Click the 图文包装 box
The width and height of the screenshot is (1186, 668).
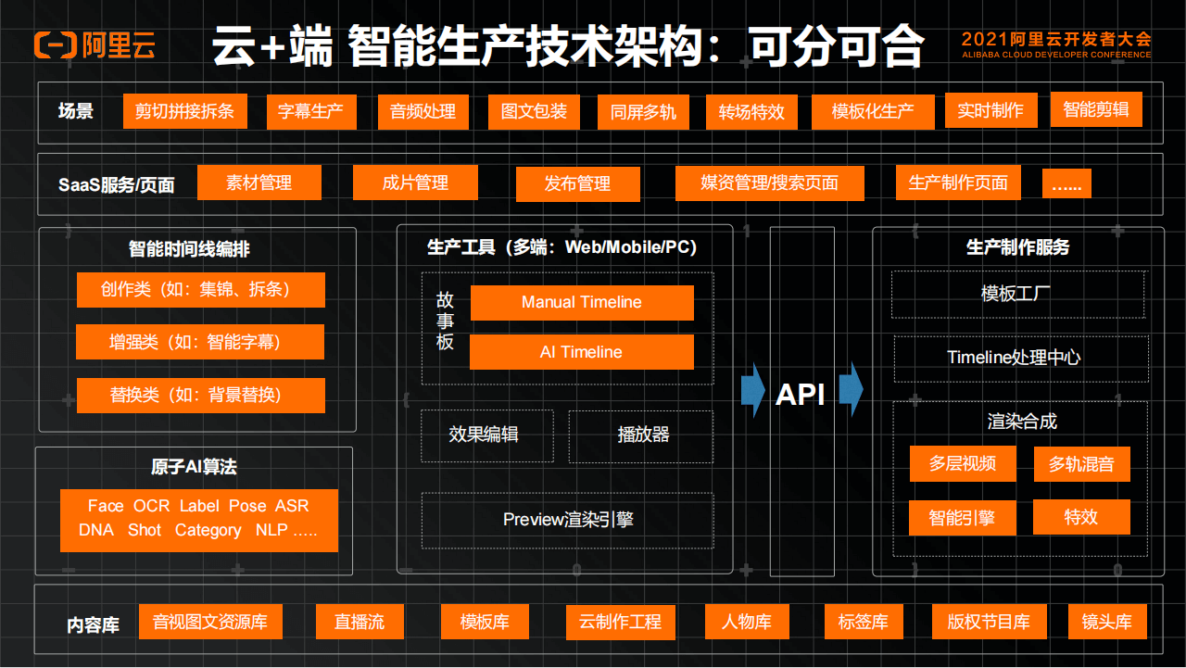click(534, 112)
